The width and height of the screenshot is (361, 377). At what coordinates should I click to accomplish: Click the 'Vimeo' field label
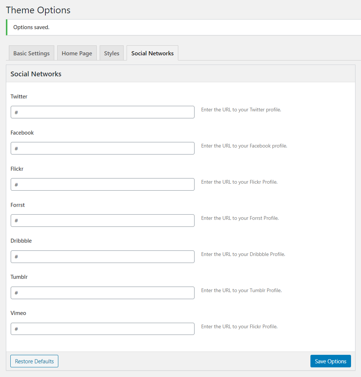coord(18,313)
